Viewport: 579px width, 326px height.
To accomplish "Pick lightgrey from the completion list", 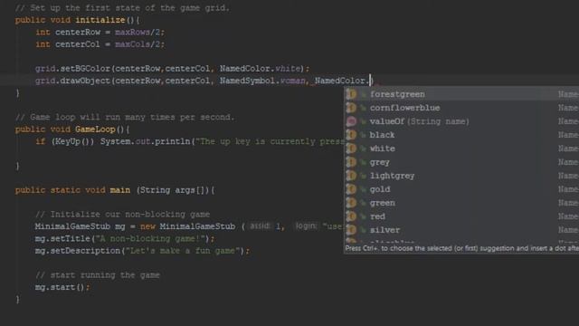I will click(x=461, y=176).
